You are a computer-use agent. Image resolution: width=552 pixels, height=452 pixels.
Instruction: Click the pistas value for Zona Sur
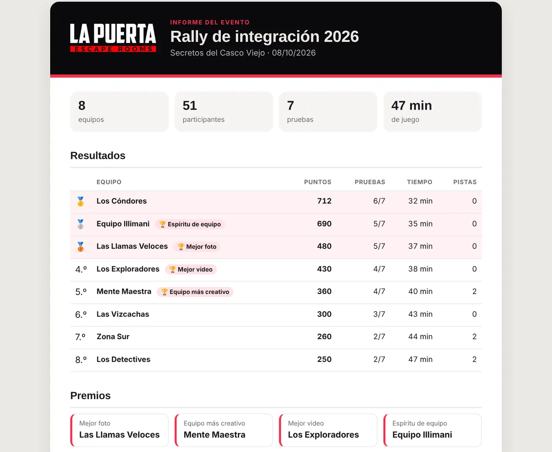click(x=474, y=337)
